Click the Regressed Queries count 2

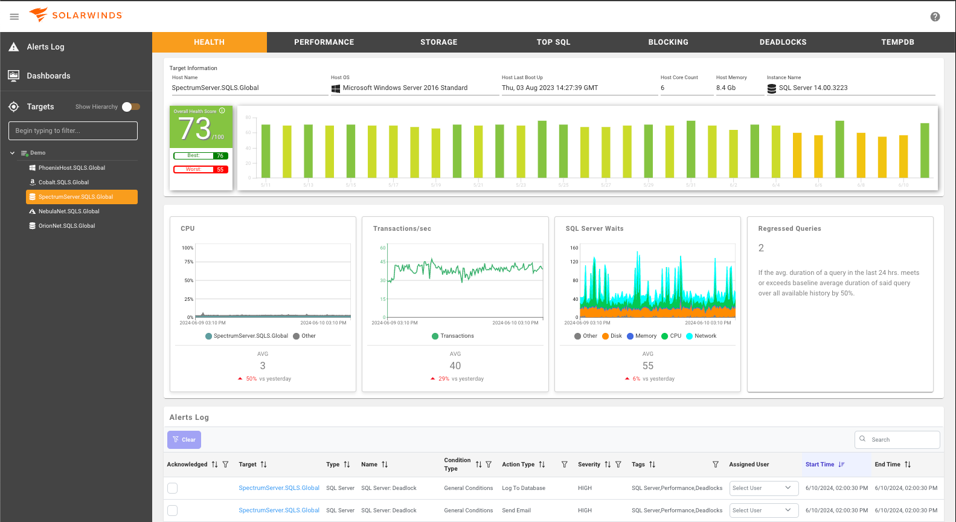(x=761, y=248)
